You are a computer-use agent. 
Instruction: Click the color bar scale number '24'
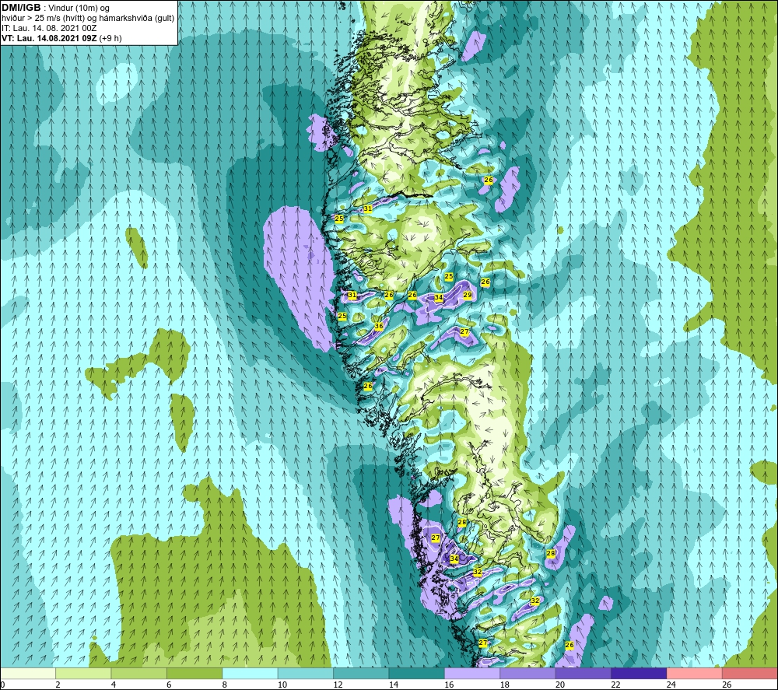(x=671, y=685)
